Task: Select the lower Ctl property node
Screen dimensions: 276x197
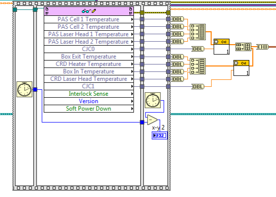Action: (241, 68)
